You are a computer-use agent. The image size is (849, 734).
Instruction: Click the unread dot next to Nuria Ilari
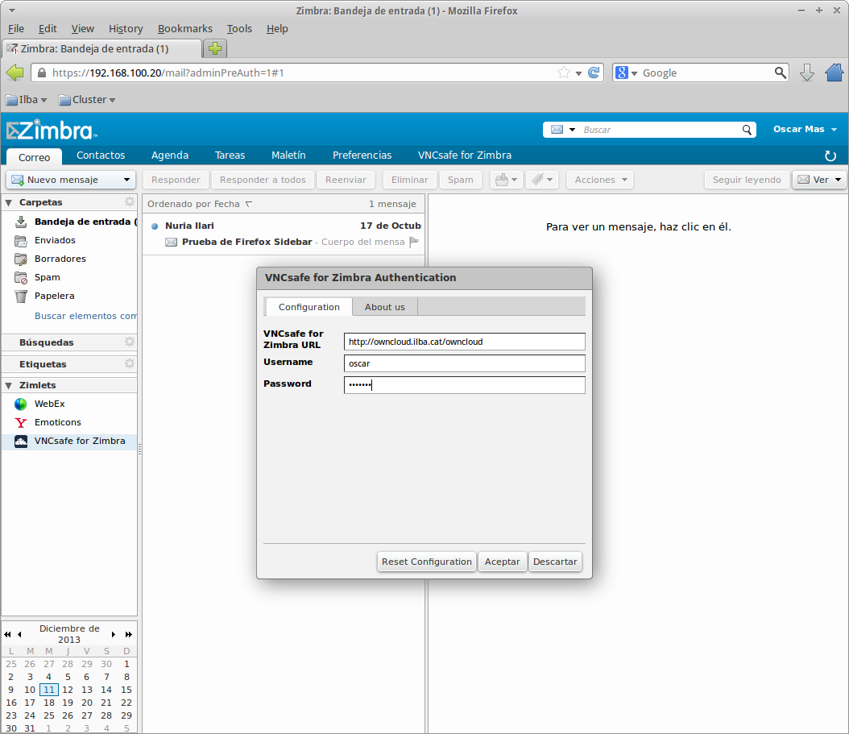(x=155, y=226)
